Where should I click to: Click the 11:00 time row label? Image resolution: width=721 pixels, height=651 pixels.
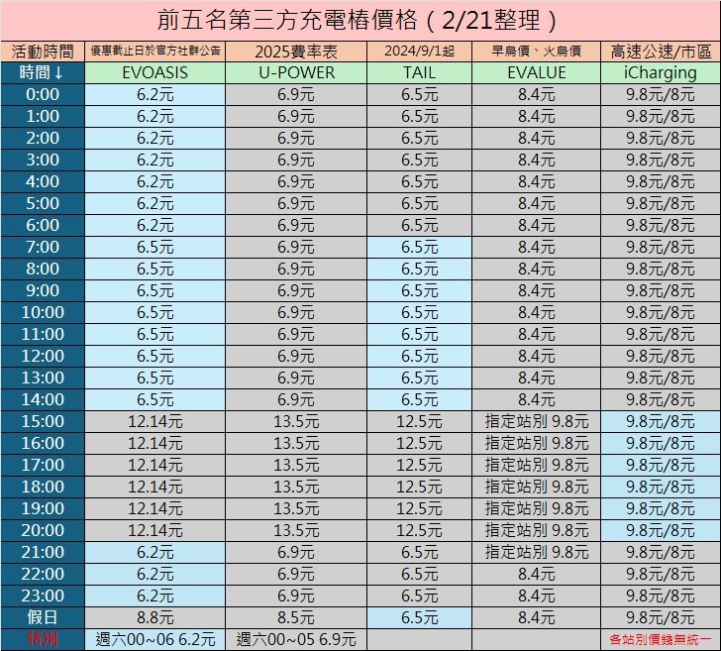pos(43,334)
